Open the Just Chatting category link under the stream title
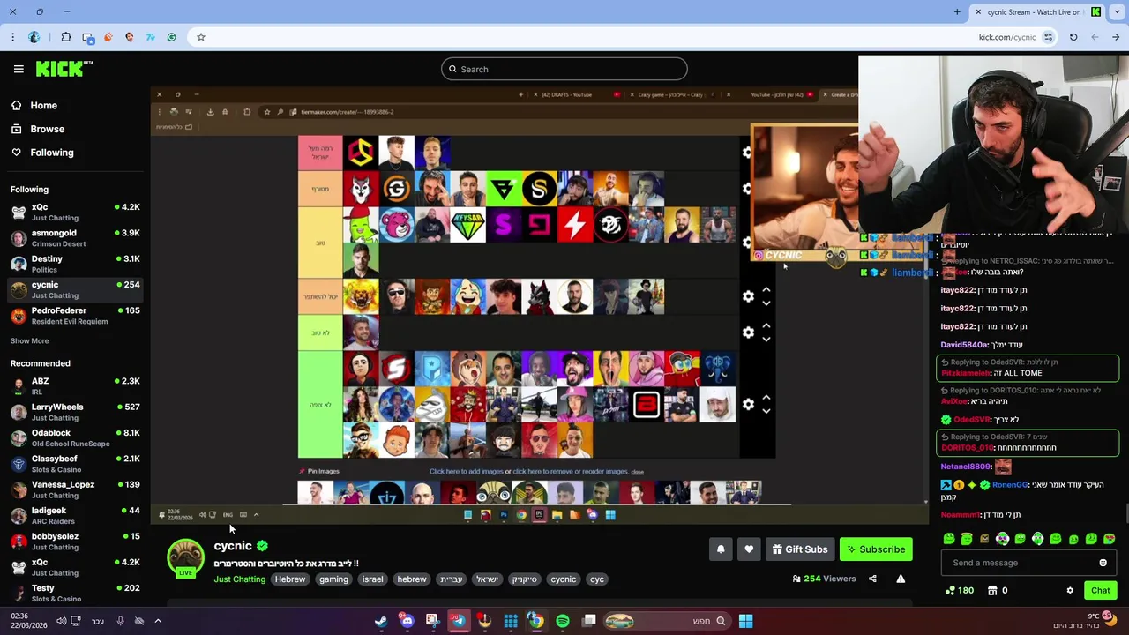The height and width of the screenshot is (635, 1129). tap(239, 579)
